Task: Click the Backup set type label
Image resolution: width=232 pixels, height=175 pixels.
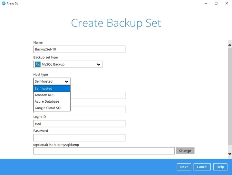Action: coord(45,57)
